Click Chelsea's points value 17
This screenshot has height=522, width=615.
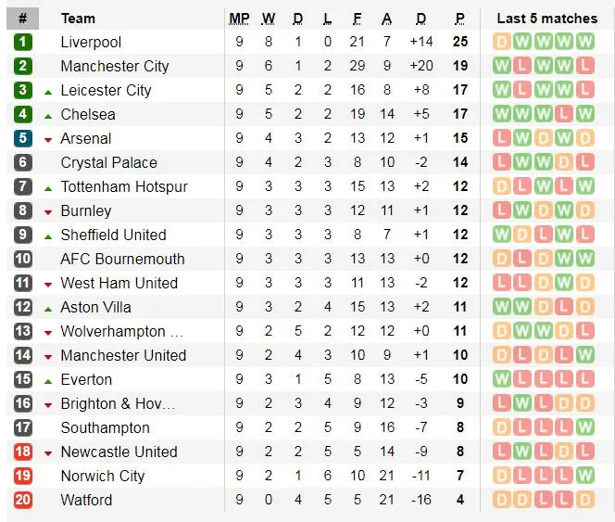pos(459,114)
